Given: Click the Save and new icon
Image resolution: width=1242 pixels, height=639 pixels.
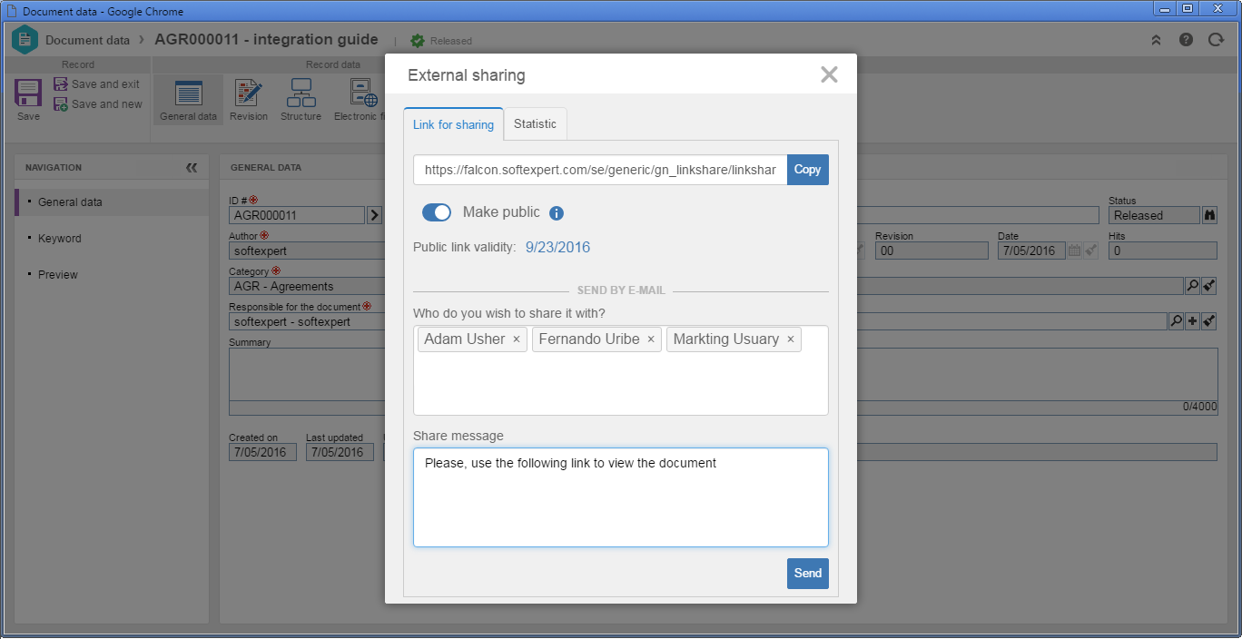Looking at the screenshot, I should [x=61, y=104].
